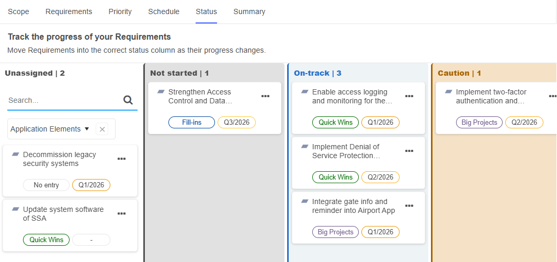The image size is (557, 262).
Task: Click the Q3/2026 schedule tag
Action: (x=237, y=123)
